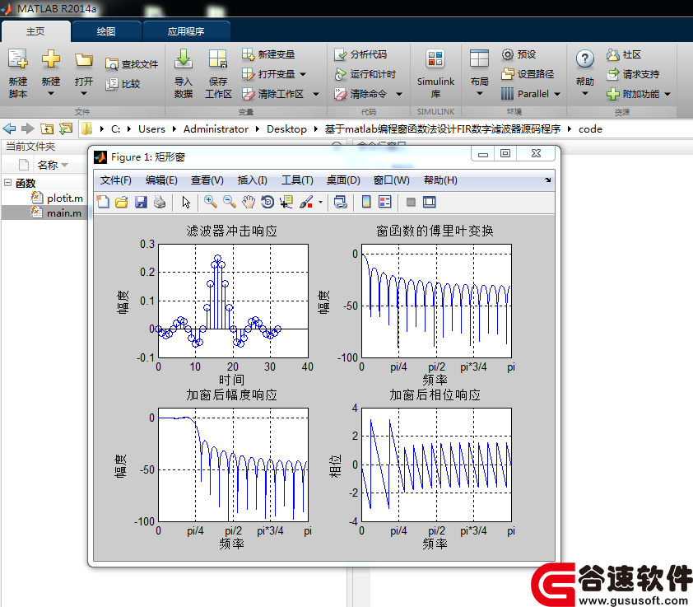
Task: Click Run and Time (运行和计时)
Action: click(x=365, y=74)
